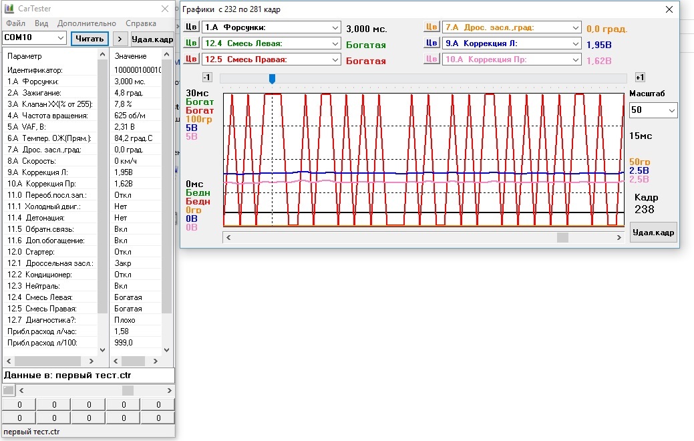Click left arrow of graph horizontal scrollbar

228,238
